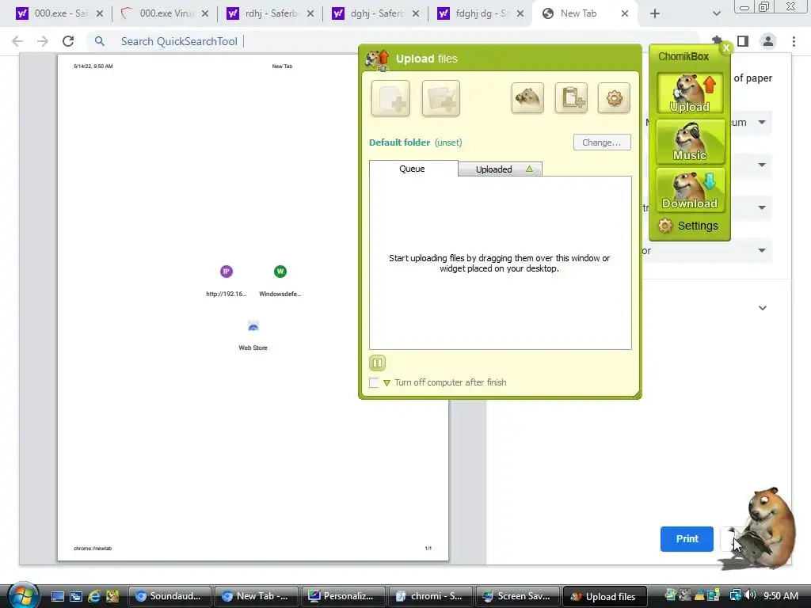Click the 9:50 AM system clock
This screenshot has height=608, width=811.
pos(781,596)
